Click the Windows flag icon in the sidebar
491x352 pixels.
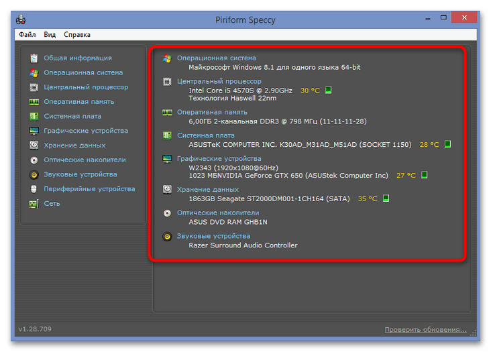pyautogui.click(x=34, y=73)
